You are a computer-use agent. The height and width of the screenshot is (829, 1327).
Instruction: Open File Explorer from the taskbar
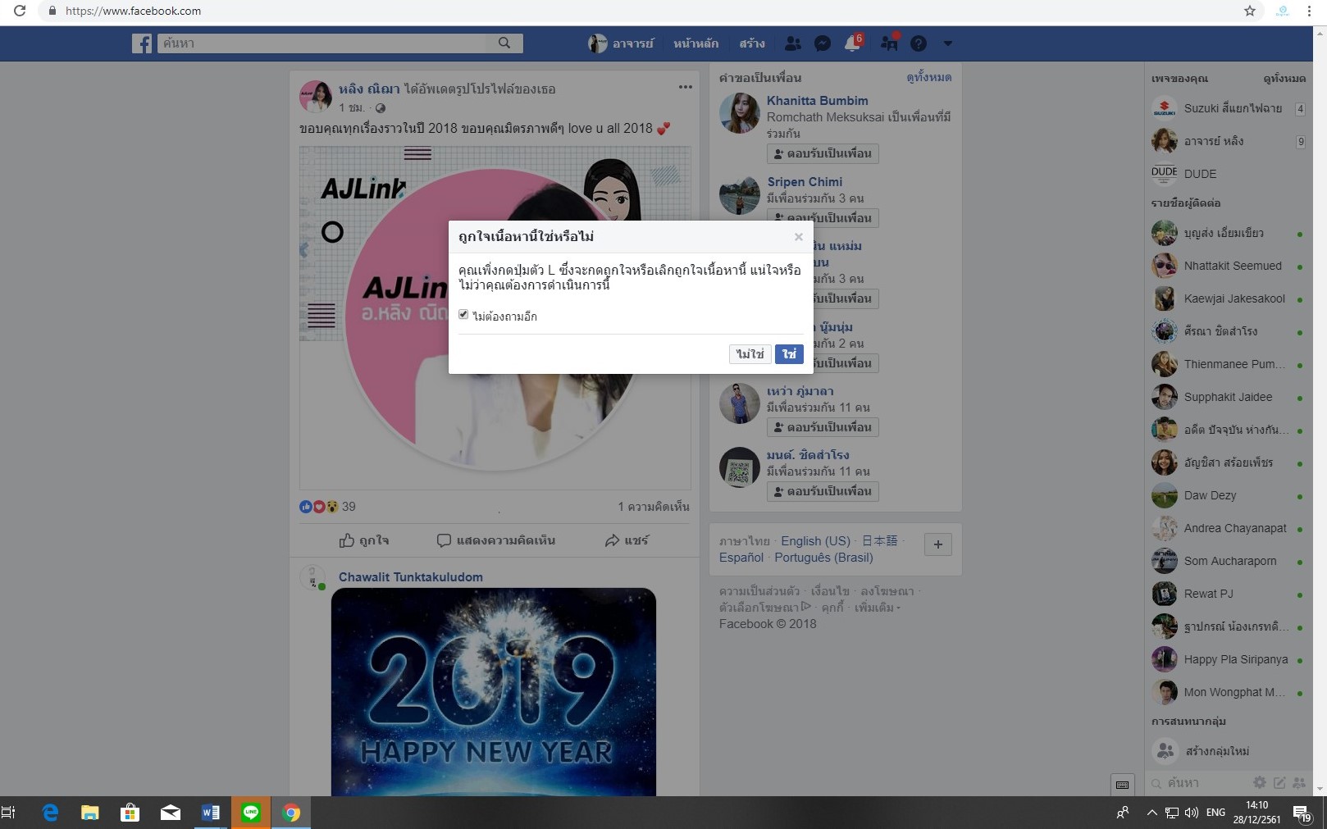pyautogui.click(x=90, y=813)
